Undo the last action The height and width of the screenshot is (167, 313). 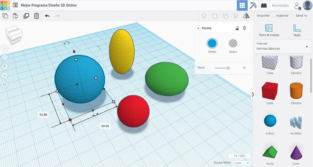click(x=47, y=16)
